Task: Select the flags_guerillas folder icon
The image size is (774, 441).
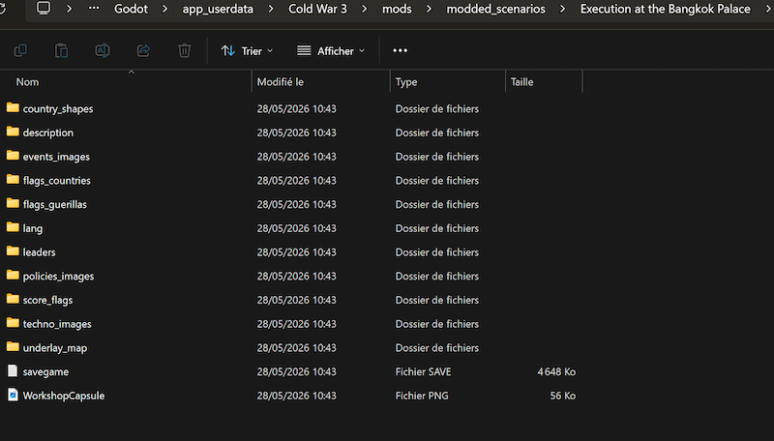Action: point(13,203)
